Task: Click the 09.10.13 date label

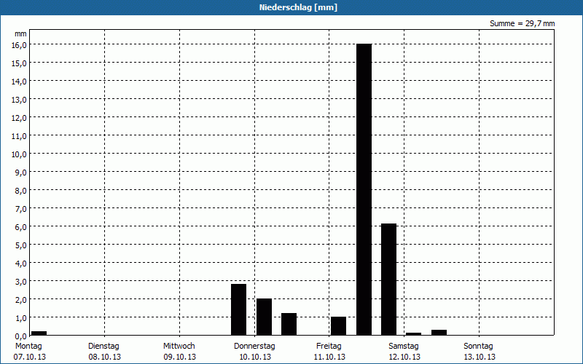Action: coord(179,357)
